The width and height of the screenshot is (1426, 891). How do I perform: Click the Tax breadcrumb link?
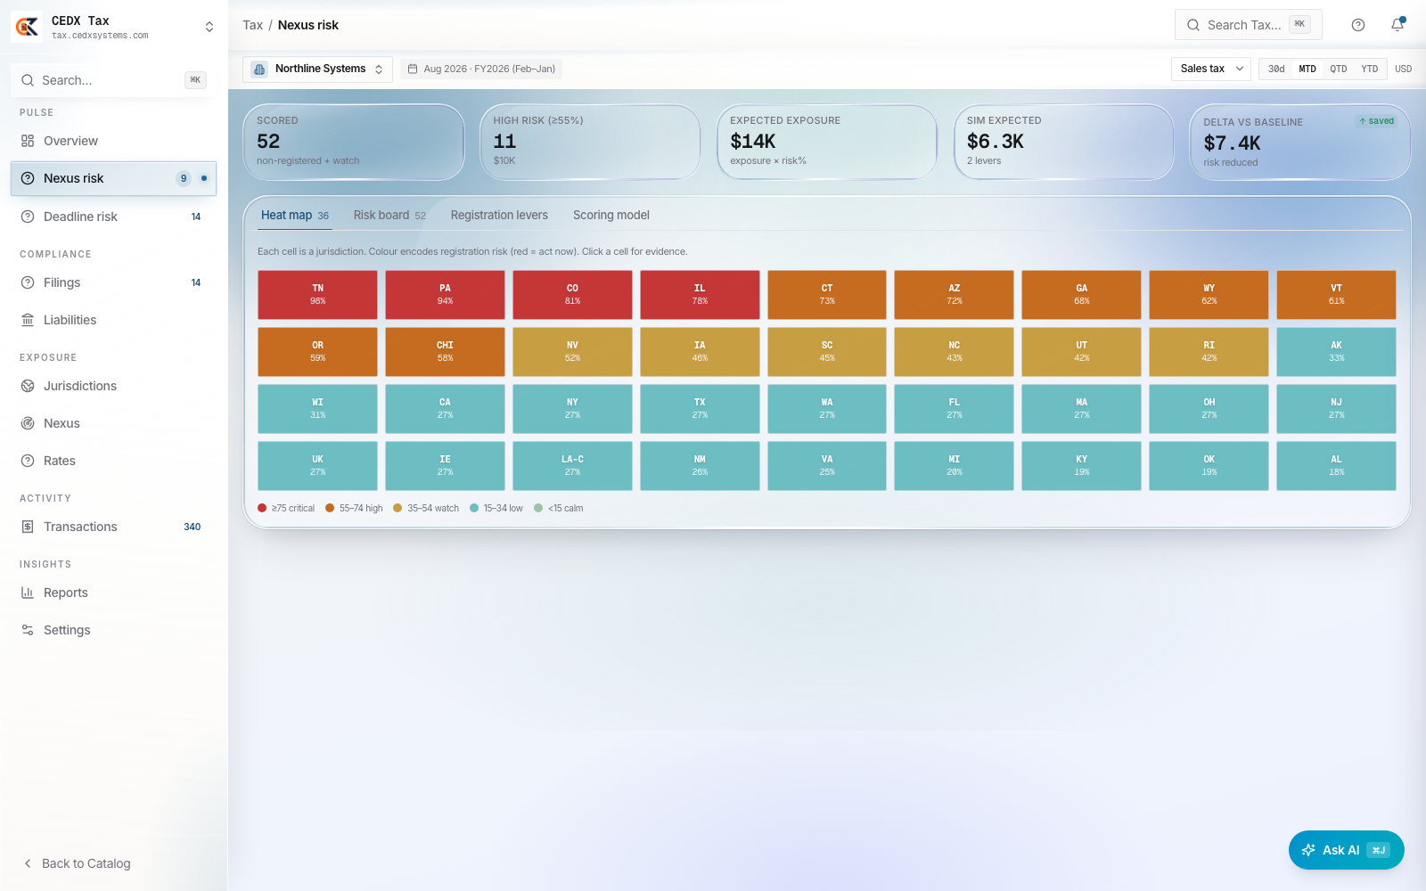point(252,25)
